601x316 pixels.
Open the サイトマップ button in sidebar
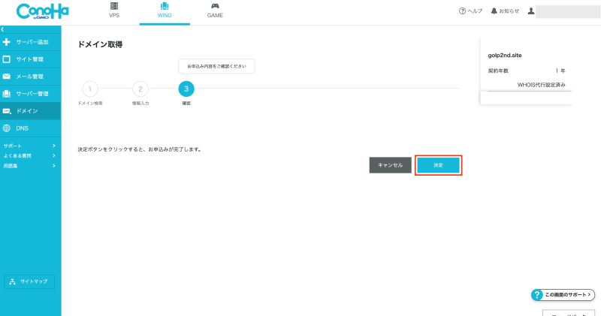[29, 281]
